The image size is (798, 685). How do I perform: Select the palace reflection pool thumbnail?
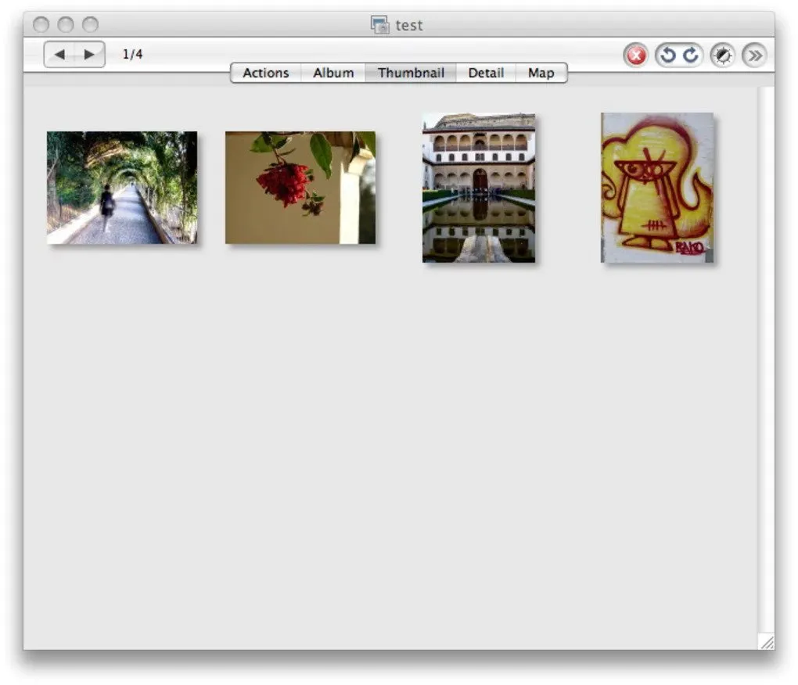click(479, 188)
